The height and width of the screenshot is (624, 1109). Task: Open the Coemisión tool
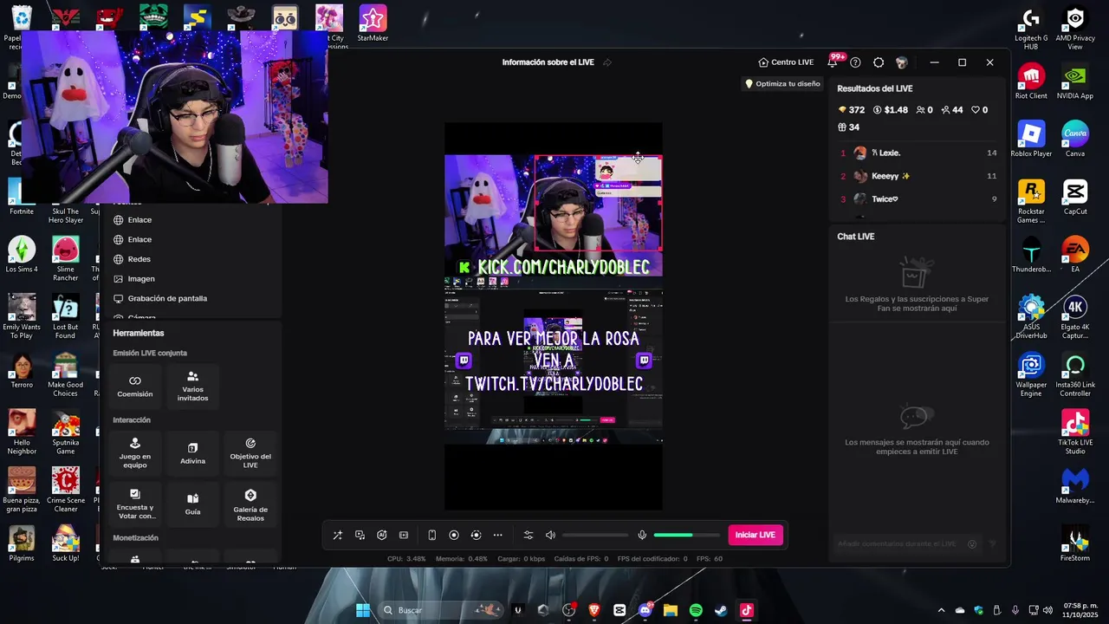[135, 386]
